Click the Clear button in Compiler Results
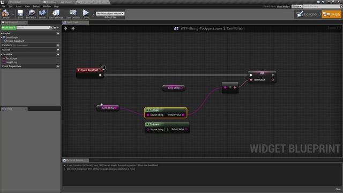343x193 pixels. pos(338,189)
